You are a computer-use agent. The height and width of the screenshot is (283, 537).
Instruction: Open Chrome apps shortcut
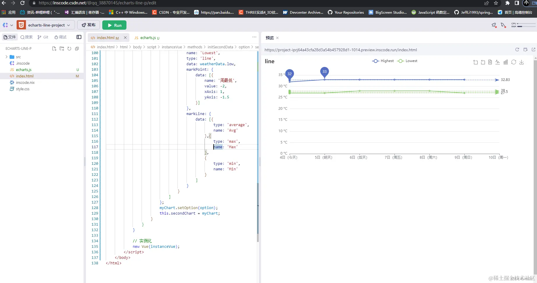pyautogui.click(x=8, y=12)
